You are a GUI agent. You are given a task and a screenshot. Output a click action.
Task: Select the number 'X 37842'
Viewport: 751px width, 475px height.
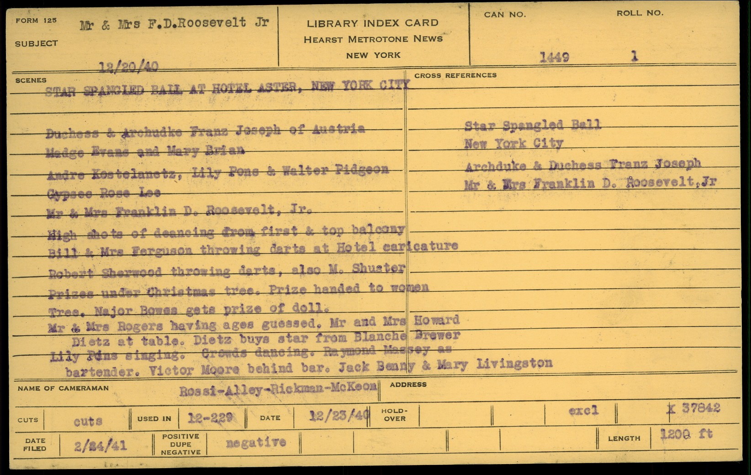(x=693, y=408)
